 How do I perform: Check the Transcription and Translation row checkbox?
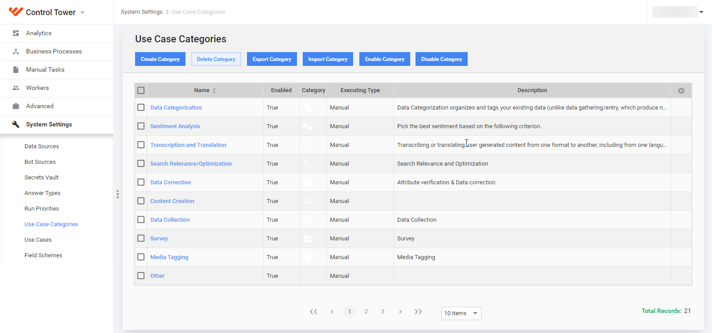tap(141, 145)
